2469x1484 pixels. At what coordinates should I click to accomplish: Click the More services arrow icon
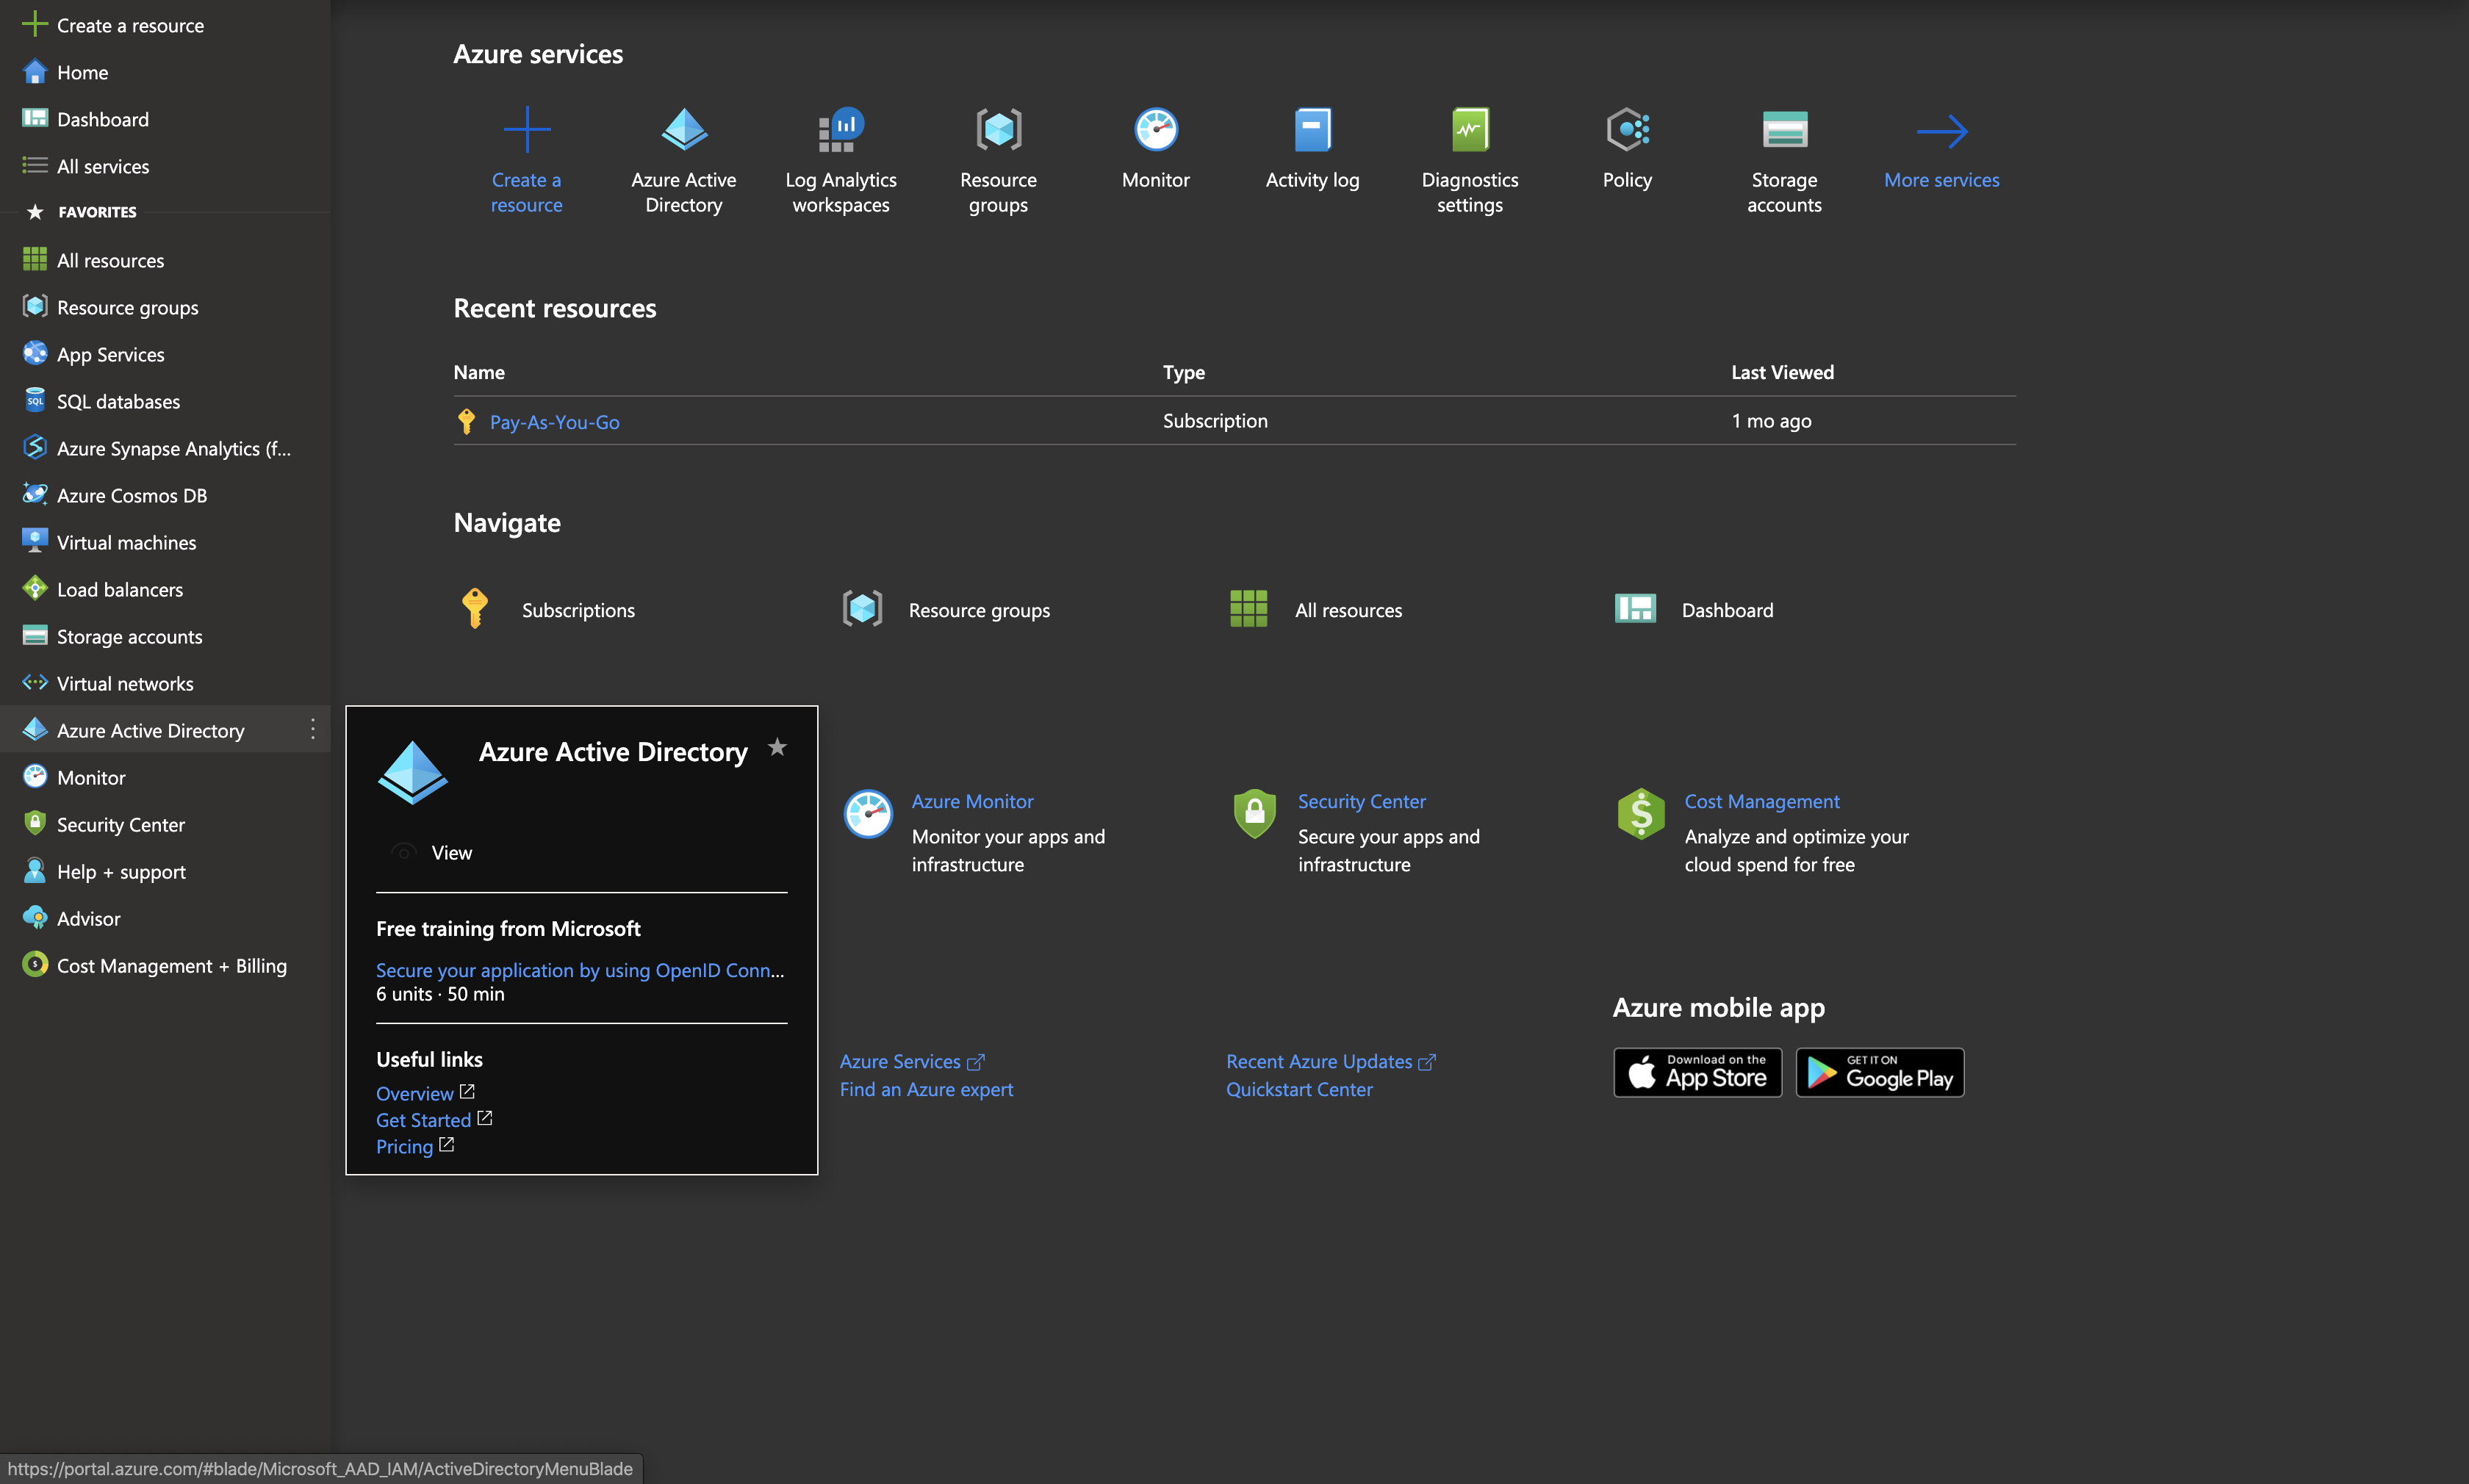click(x=1942, y=131)
